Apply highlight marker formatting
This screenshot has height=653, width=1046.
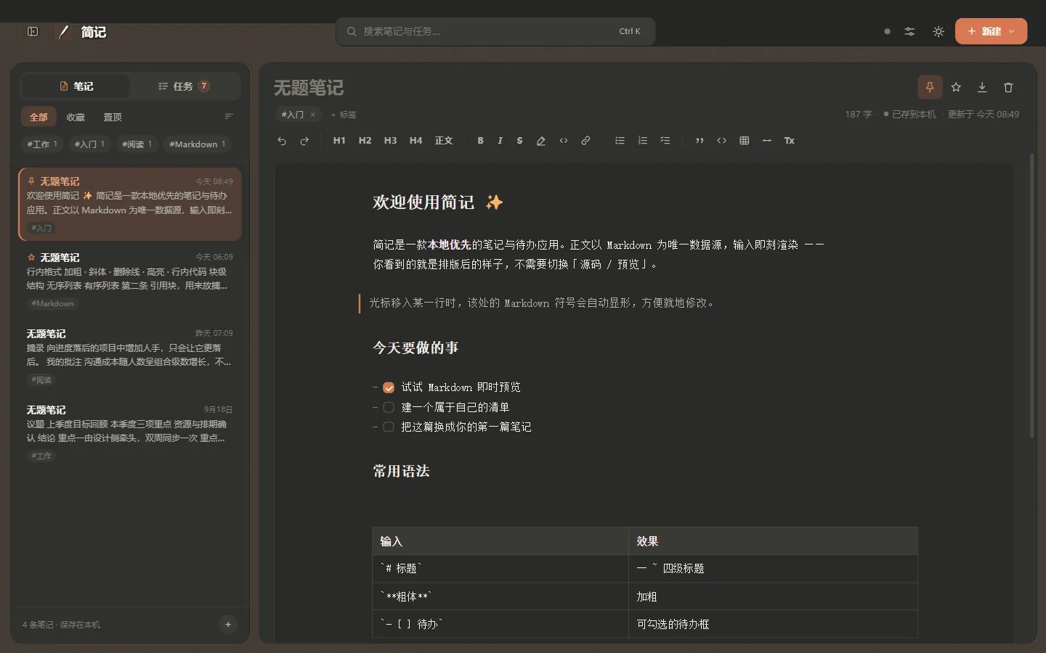coord(541,141)
